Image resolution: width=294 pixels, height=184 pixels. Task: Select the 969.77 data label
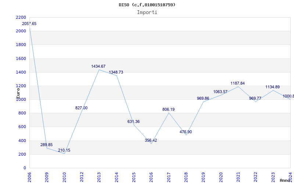tap(255, 98)
